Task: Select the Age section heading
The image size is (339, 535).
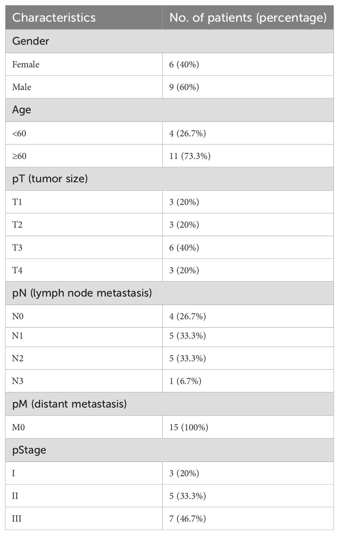Action: [x=21, y=110]
